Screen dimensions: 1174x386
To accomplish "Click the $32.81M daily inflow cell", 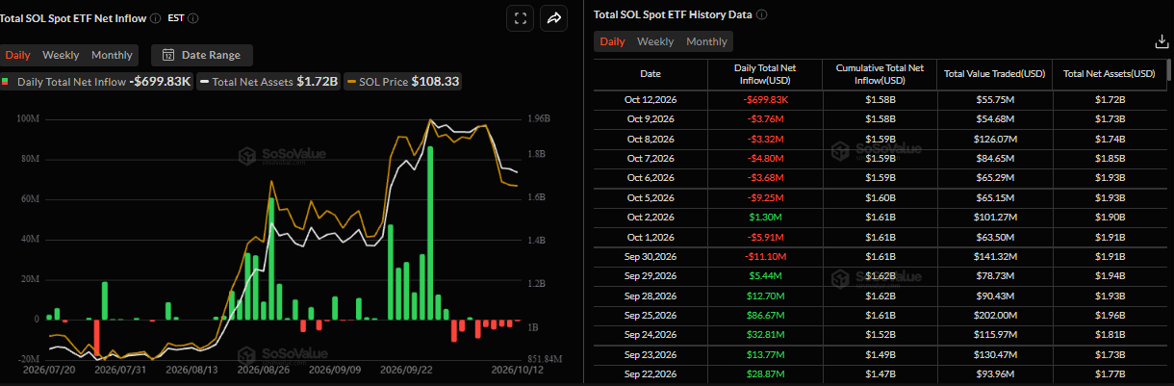I will point(765,334).
